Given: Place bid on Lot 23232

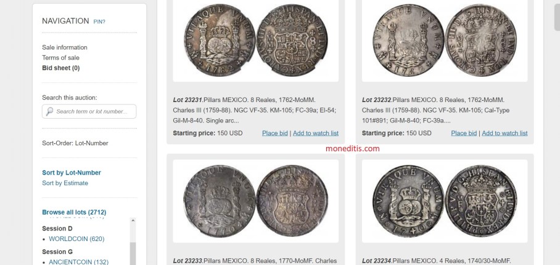Looking at the screenshot, I should (464, 133).
